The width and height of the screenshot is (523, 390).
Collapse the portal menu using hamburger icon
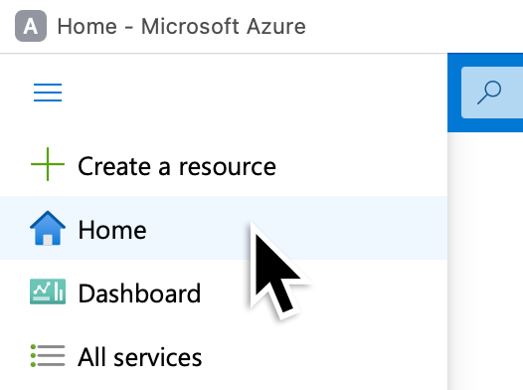[48, 93]
